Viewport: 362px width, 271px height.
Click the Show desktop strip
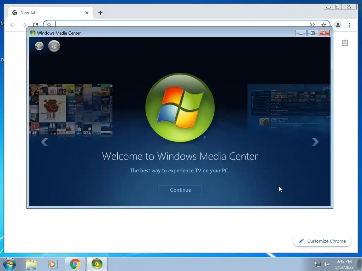click(x=360, y=264)
